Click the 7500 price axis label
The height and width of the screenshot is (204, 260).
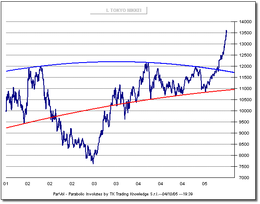(x=245, y=166)
